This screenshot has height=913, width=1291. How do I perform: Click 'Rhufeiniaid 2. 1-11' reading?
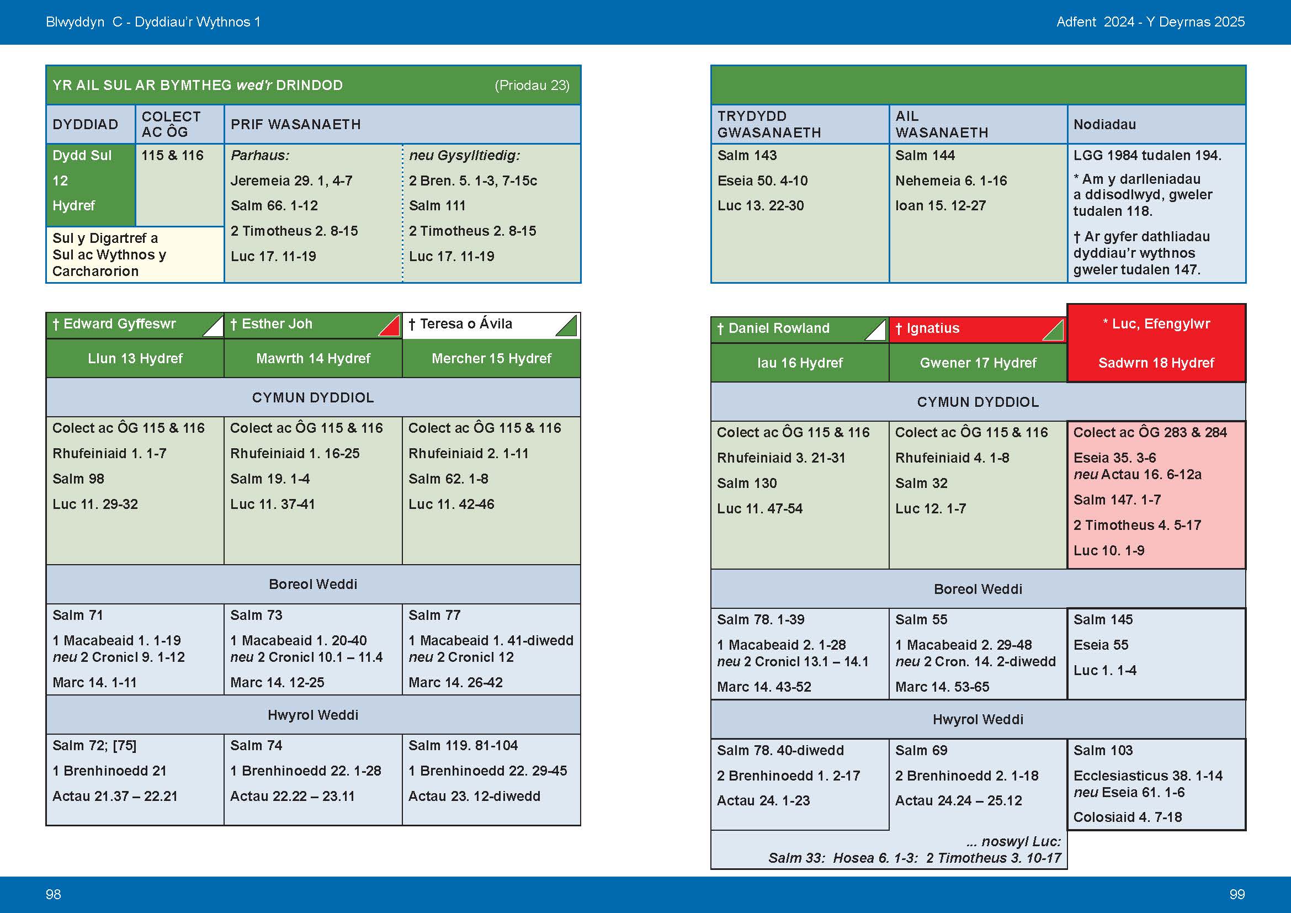(x=469, y=454)
